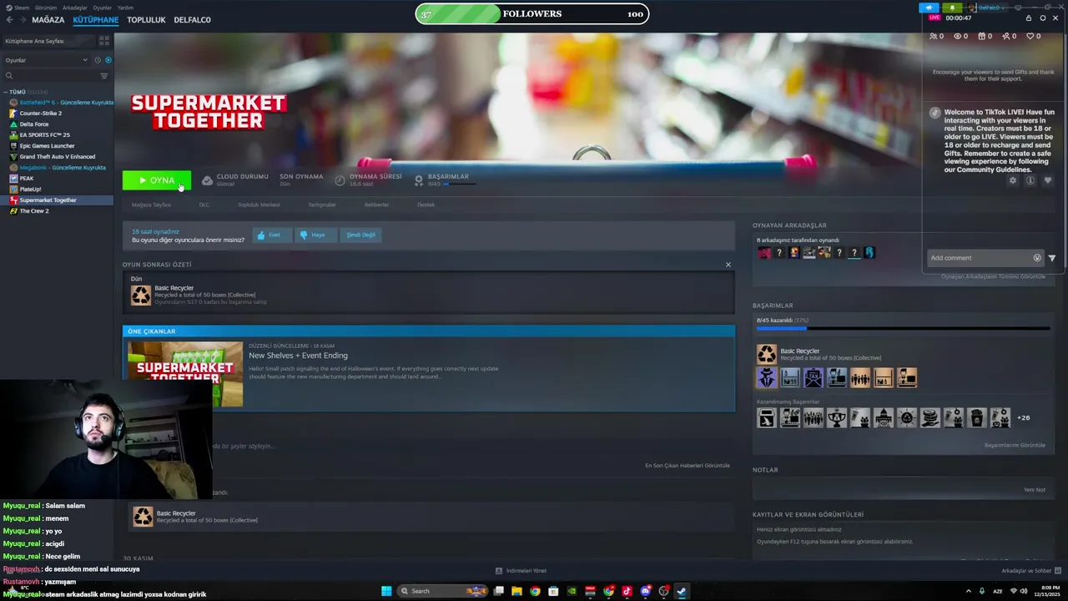This screenshot has width=1068, height=601.
Task: Open En Son Çıkan Haberleri Görüntüle
Action: tap(688, 466)
